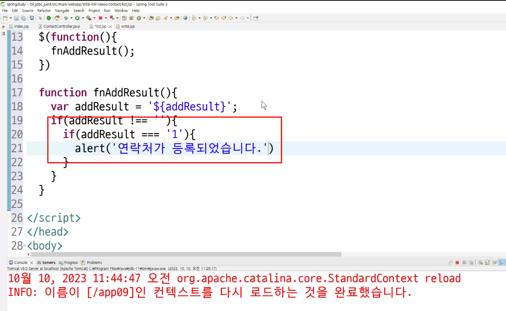Click code line fnAddResult(); on line 14
Screen dimensions: 506x311
(93, 51)
